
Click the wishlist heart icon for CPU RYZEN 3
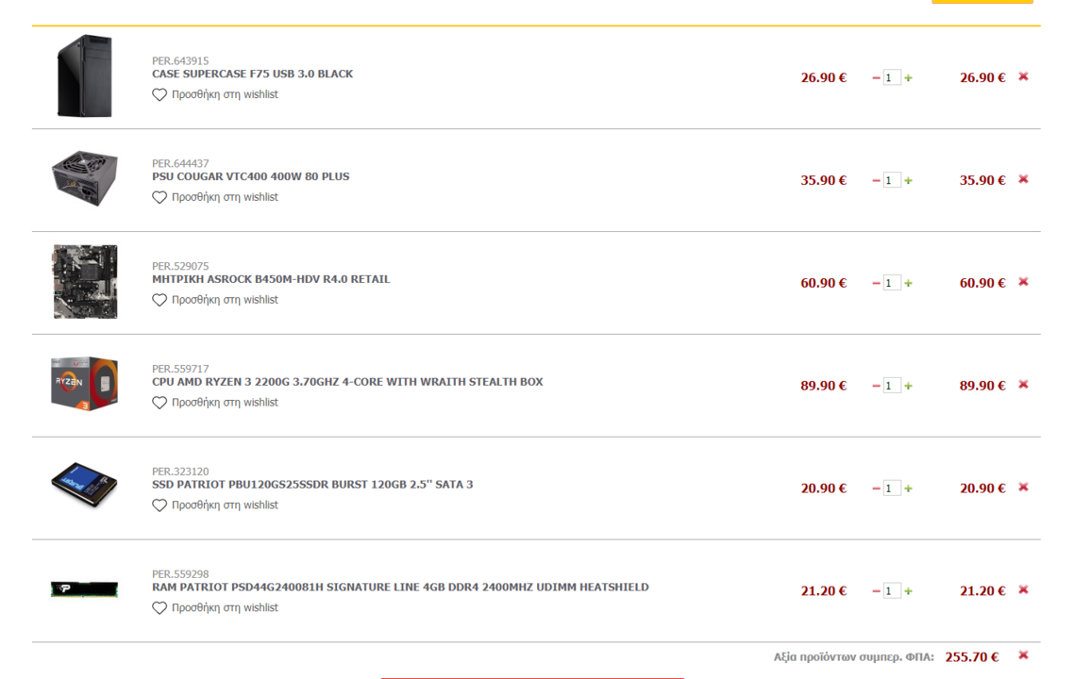point(159,403)
